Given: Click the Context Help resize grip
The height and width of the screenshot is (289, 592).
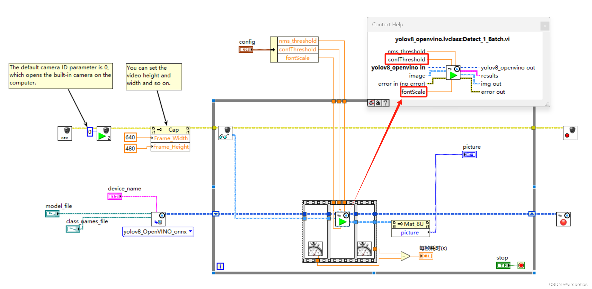Looking at the screenshot, I should point(547,104).
